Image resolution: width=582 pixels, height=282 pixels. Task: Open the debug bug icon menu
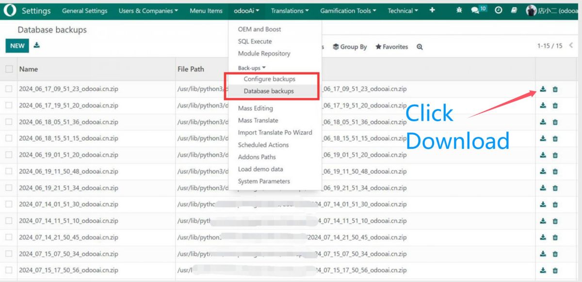point(459,11)
